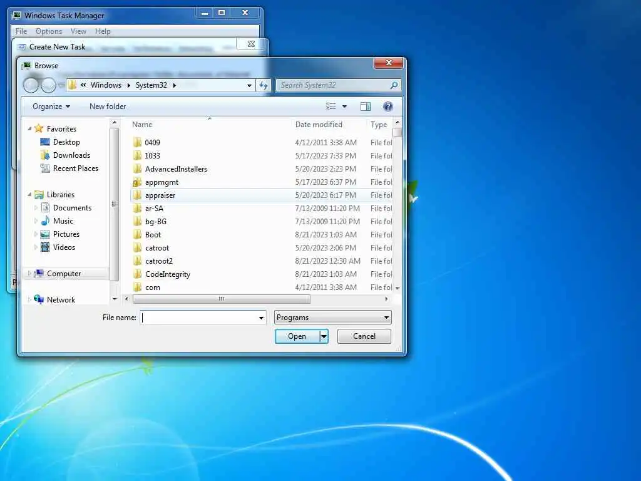This screenshot has width=641, height=481.
Task: Click the Libraries icon in navigation pane
Action: [x=39, y=195]
